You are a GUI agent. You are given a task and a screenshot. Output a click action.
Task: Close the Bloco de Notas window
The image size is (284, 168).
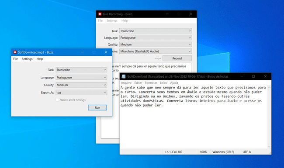265,76
